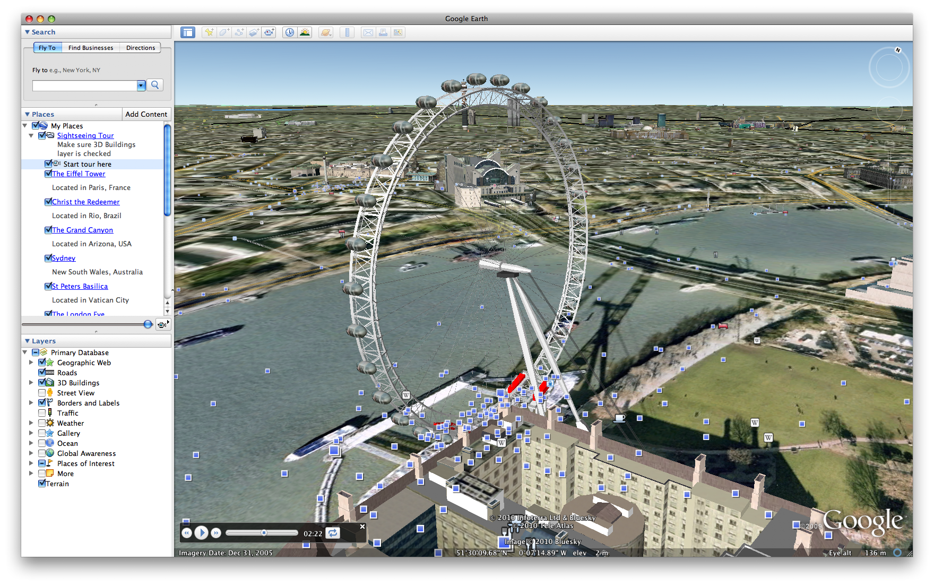Expand the Gallery layer
The height and width of the screenshot is (586, 934).
click(31, 433)
